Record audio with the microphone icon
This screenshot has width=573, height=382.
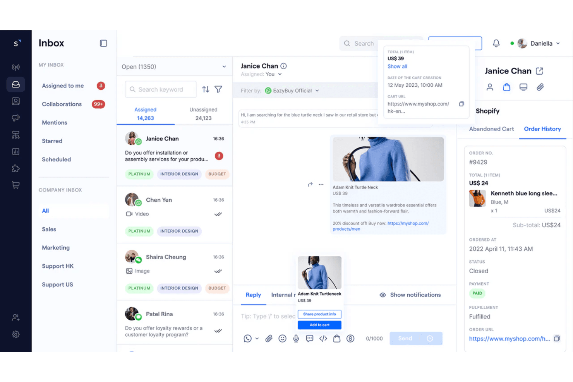point(296,339)
